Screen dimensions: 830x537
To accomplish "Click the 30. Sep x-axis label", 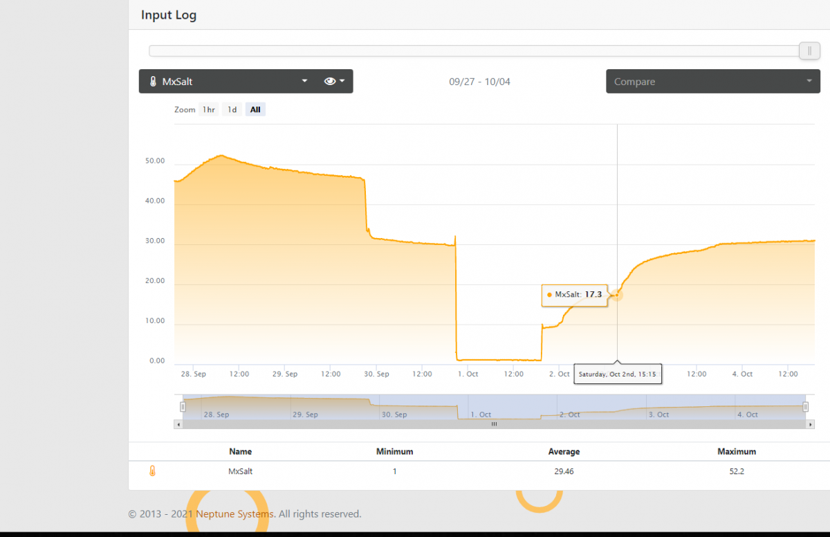I will (376, 374).
